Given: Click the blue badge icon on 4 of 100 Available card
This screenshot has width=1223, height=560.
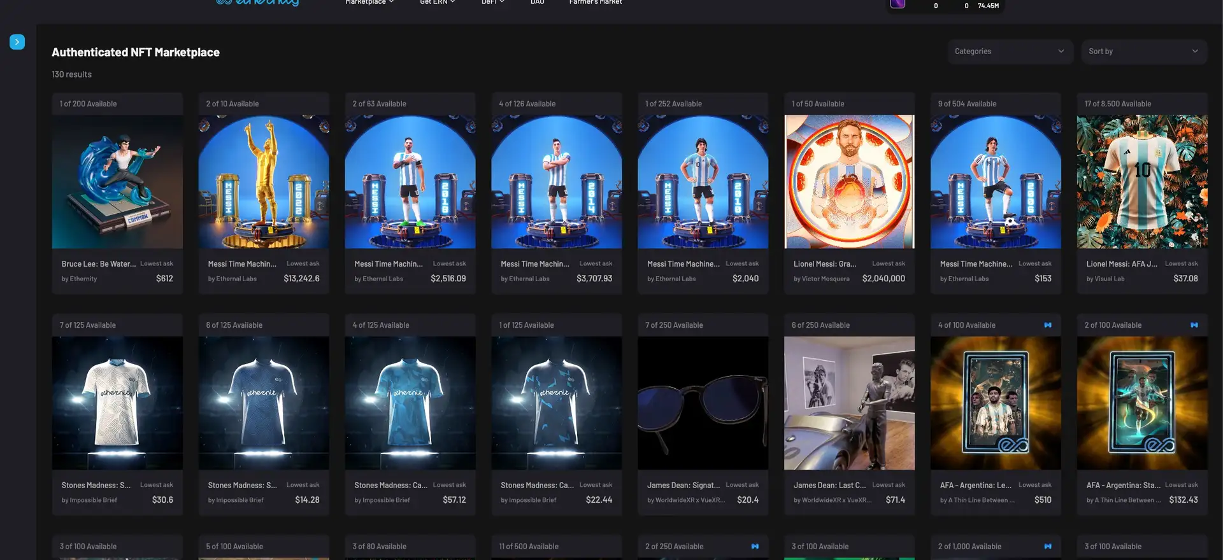Looking at the screenshot, I should click(x=1048, y=325).
